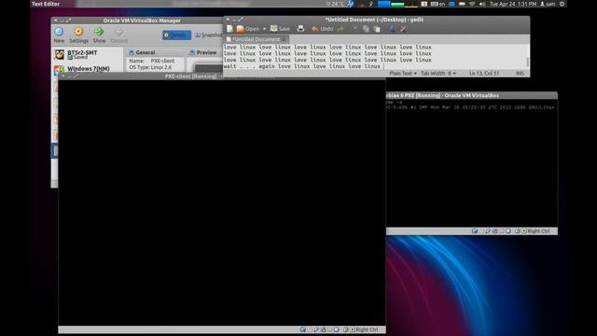Click inside the PXE-client VM black screen
597x336 pixels.
(222, 203)
